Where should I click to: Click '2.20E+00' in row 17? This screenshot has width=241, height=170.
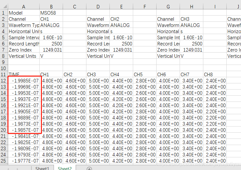coord(215,111)
